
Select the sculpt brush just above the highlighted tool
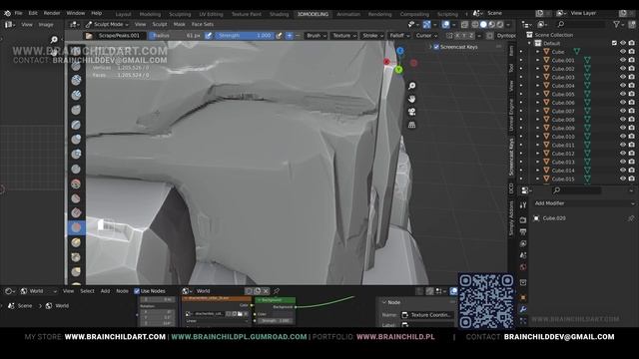76,212
